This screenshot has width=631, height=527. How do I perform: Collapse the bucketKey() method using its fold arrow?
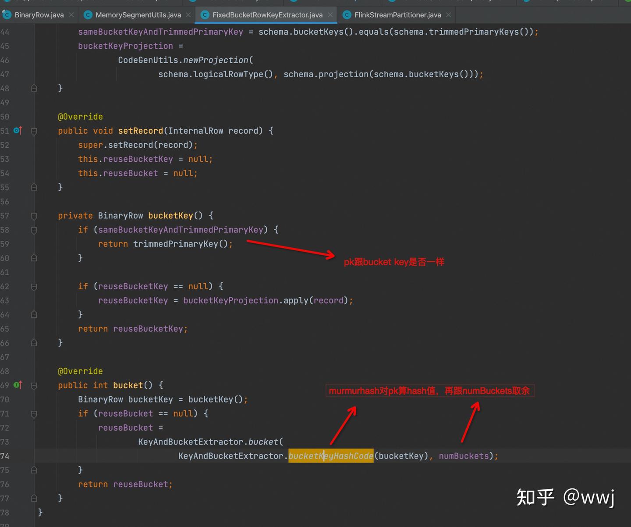[34, 215]
